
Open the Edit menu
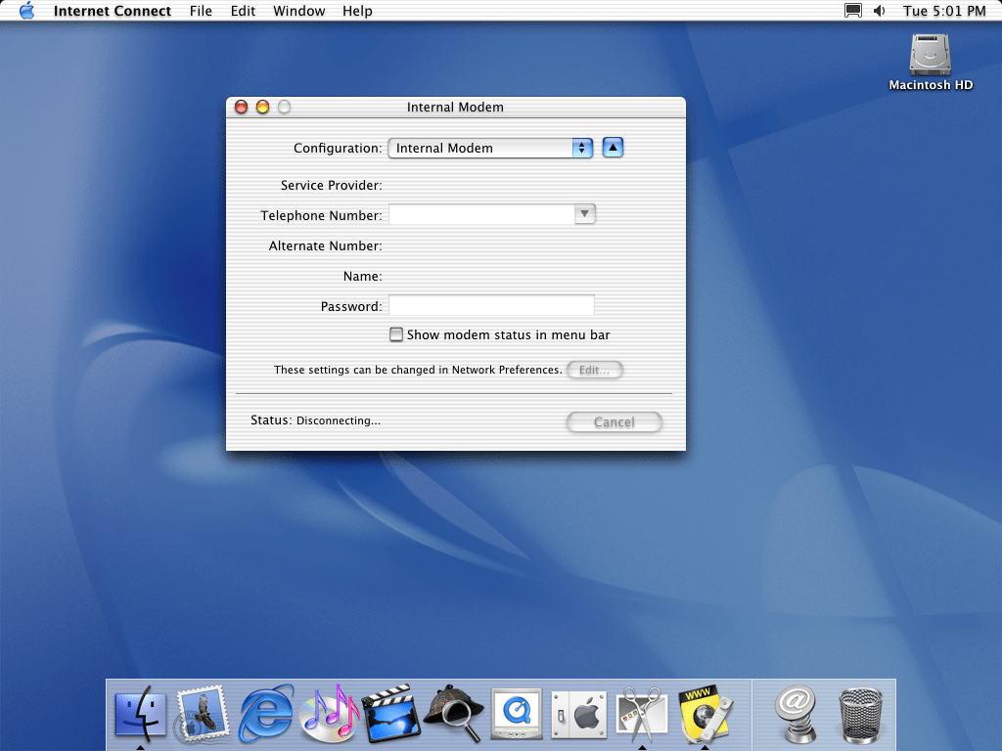(243, 11)
